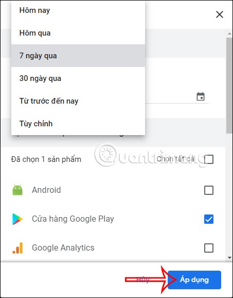Viewport: 233px width, 298px height.
Task: Tick the Chọn tất cả checkbox
Action: (x=209, y=159)
